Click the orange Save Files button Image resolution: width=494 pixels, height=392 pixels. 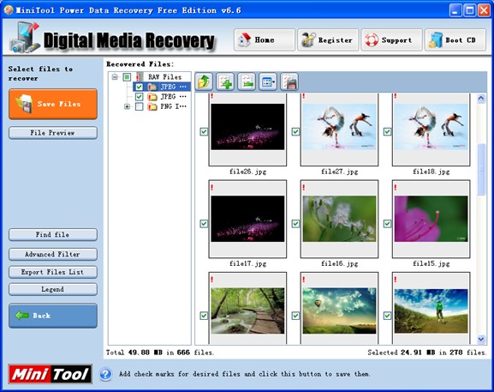tap(53, 104)
